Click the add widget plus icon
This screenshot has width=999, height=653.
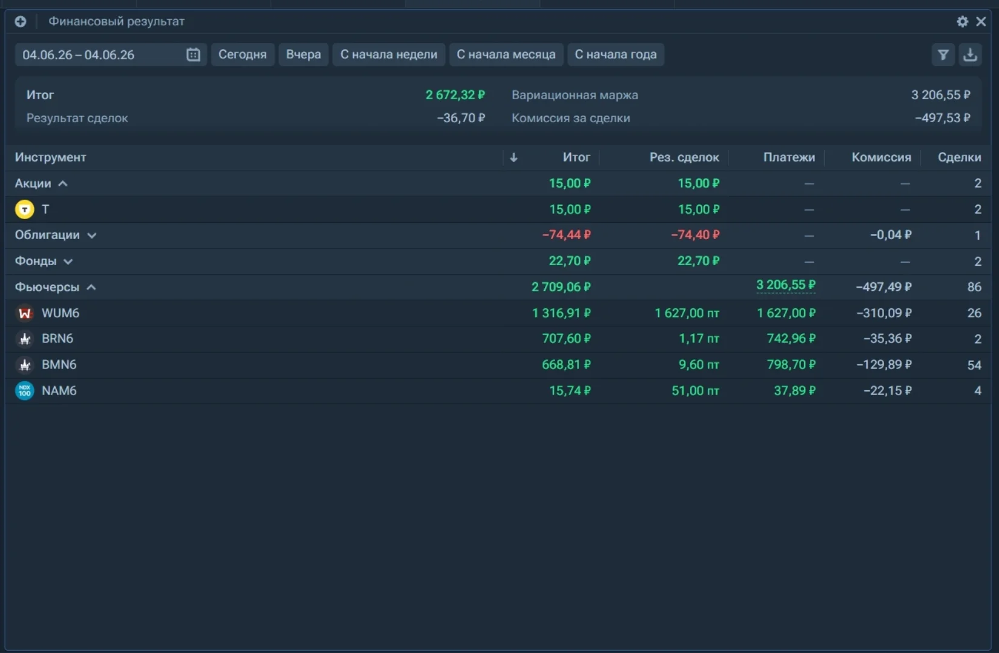point(21,21)
